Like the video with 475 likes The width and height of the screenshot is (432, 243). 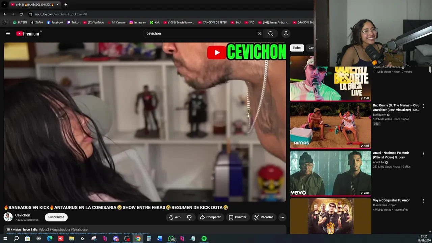[x=174, y=217]
